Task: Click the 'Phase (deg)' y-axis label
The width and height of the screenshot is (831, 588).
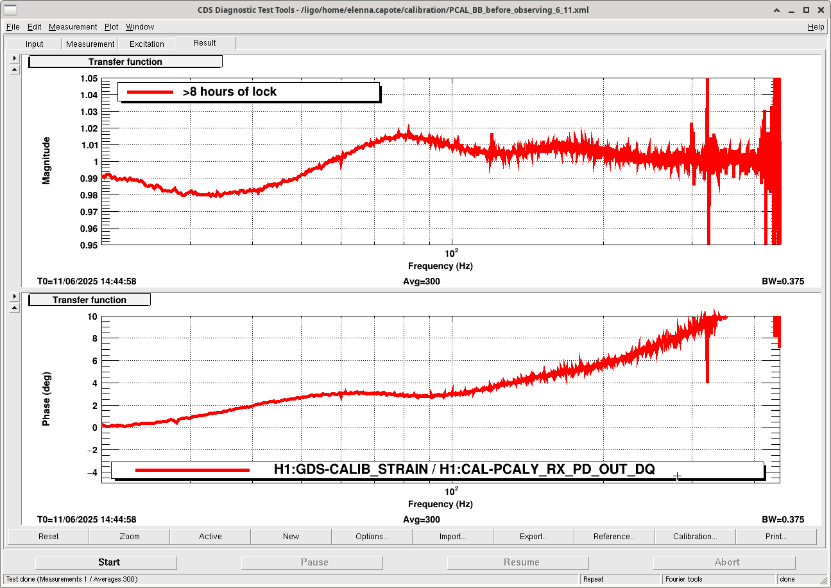Action: [x=46, y=399]
